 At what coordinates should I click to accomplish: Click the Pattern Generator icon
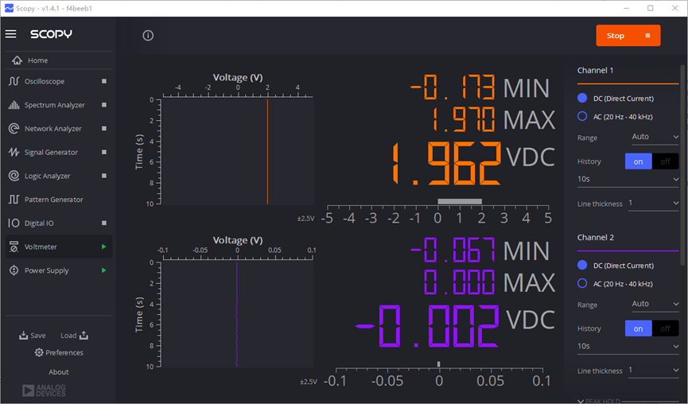(14, 200)
